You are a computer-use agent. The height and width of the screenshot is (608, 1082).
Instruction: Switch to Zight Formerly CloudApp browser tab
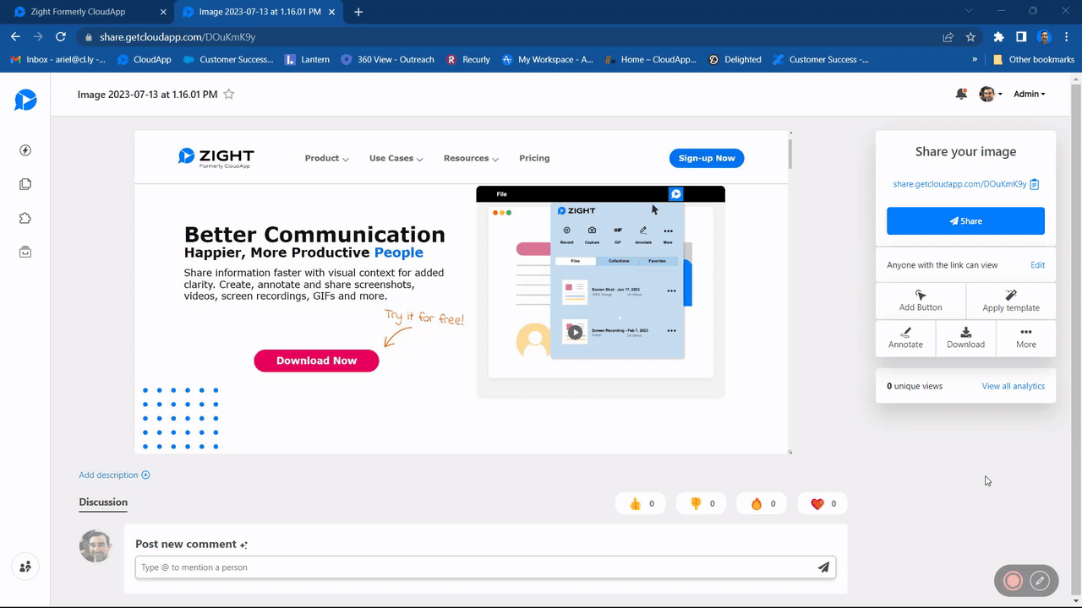point(78,12)
